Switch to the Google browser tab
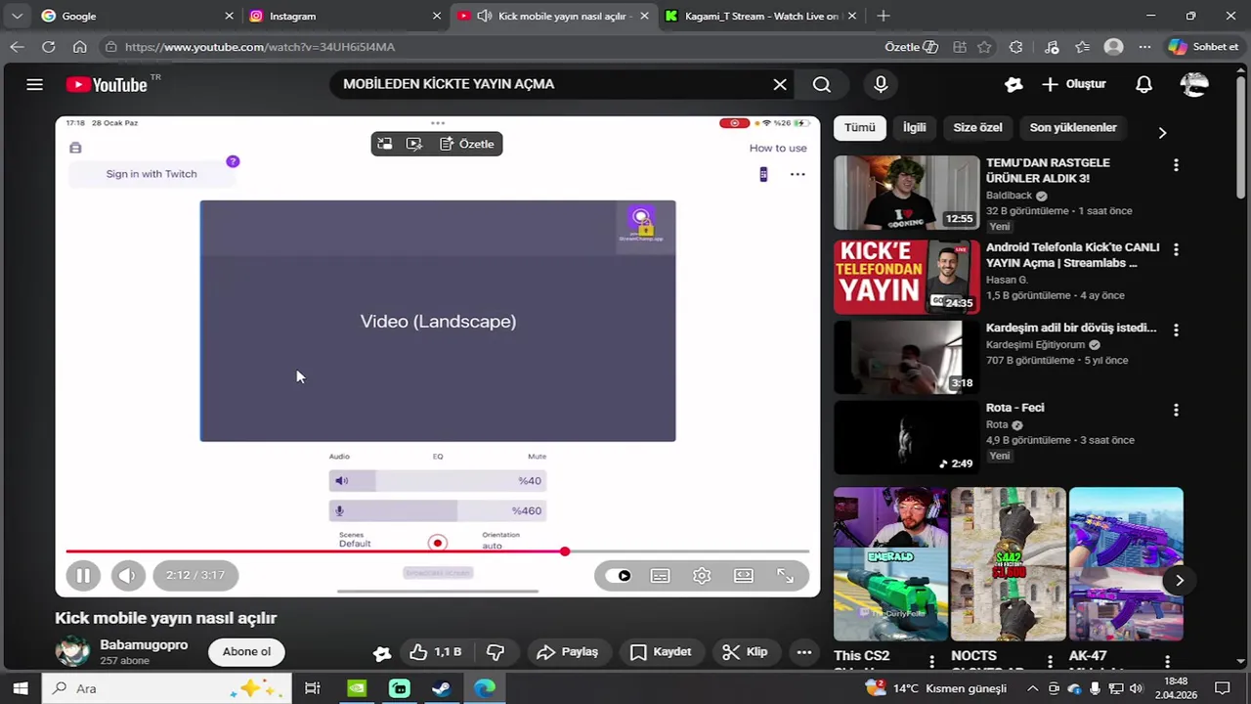This screenshot has height=704, width=1251. click(139, 16)
